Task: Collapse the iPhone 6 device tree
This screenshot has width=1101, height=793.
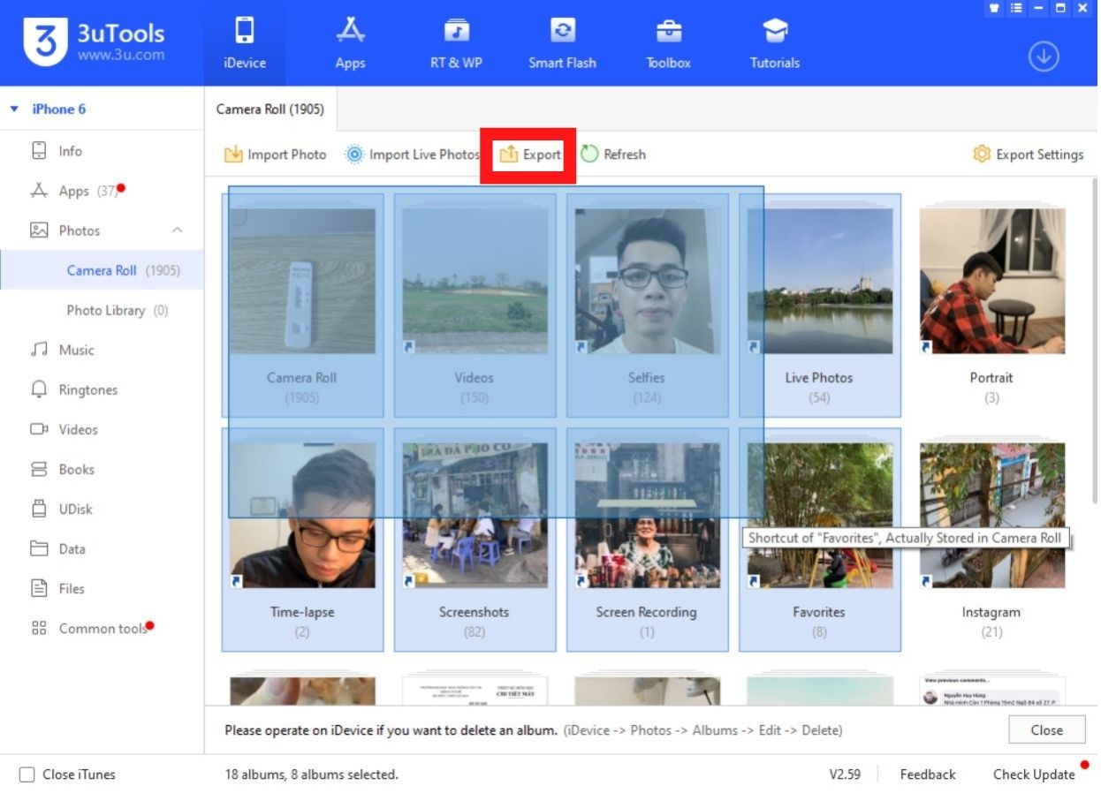Action: (x=14, y=110)
